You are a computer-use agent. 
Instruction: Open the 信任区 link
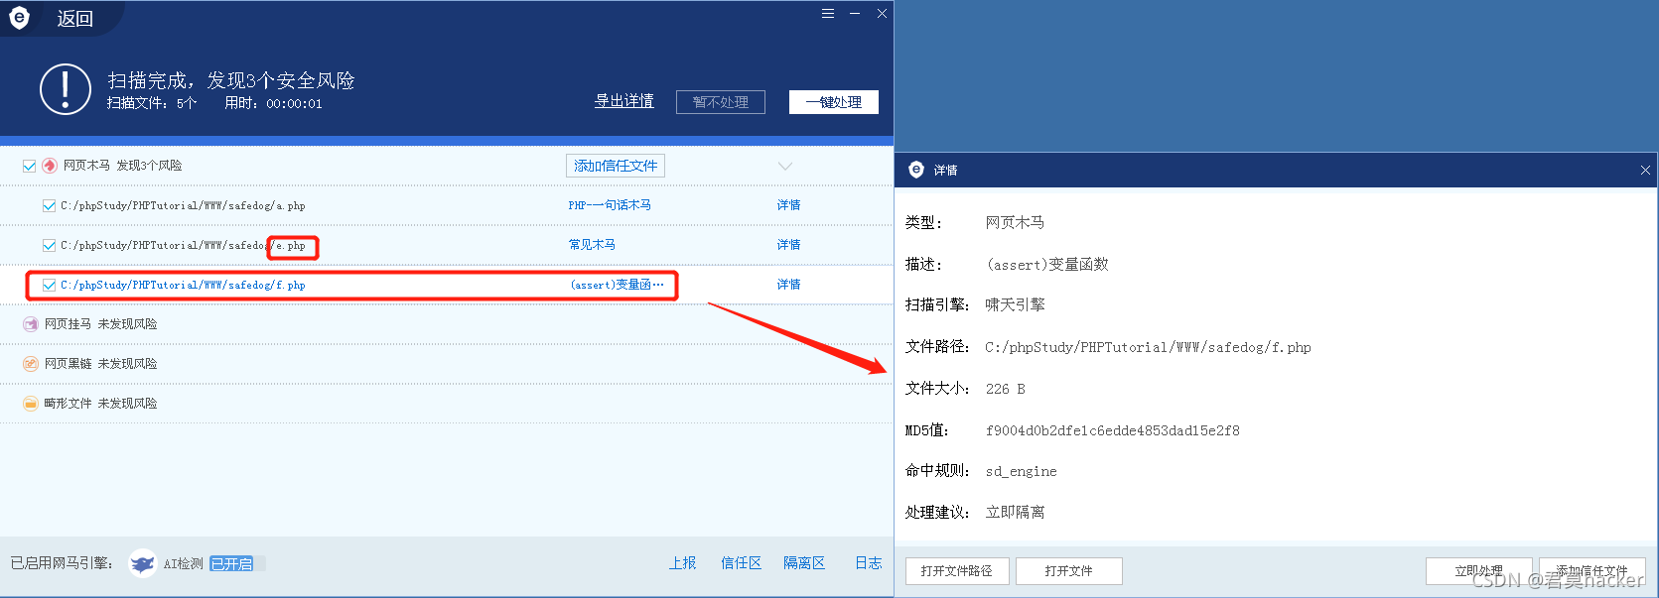click(741, 563)
